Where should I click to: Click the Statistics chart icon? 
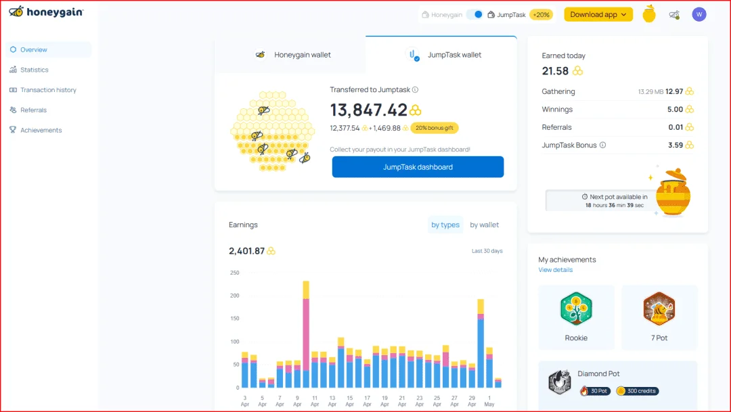pos(13,70)
